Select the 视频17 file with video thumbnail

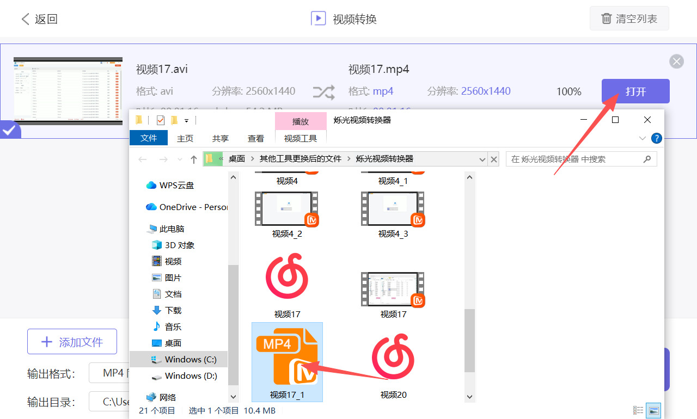click(393, 295)
